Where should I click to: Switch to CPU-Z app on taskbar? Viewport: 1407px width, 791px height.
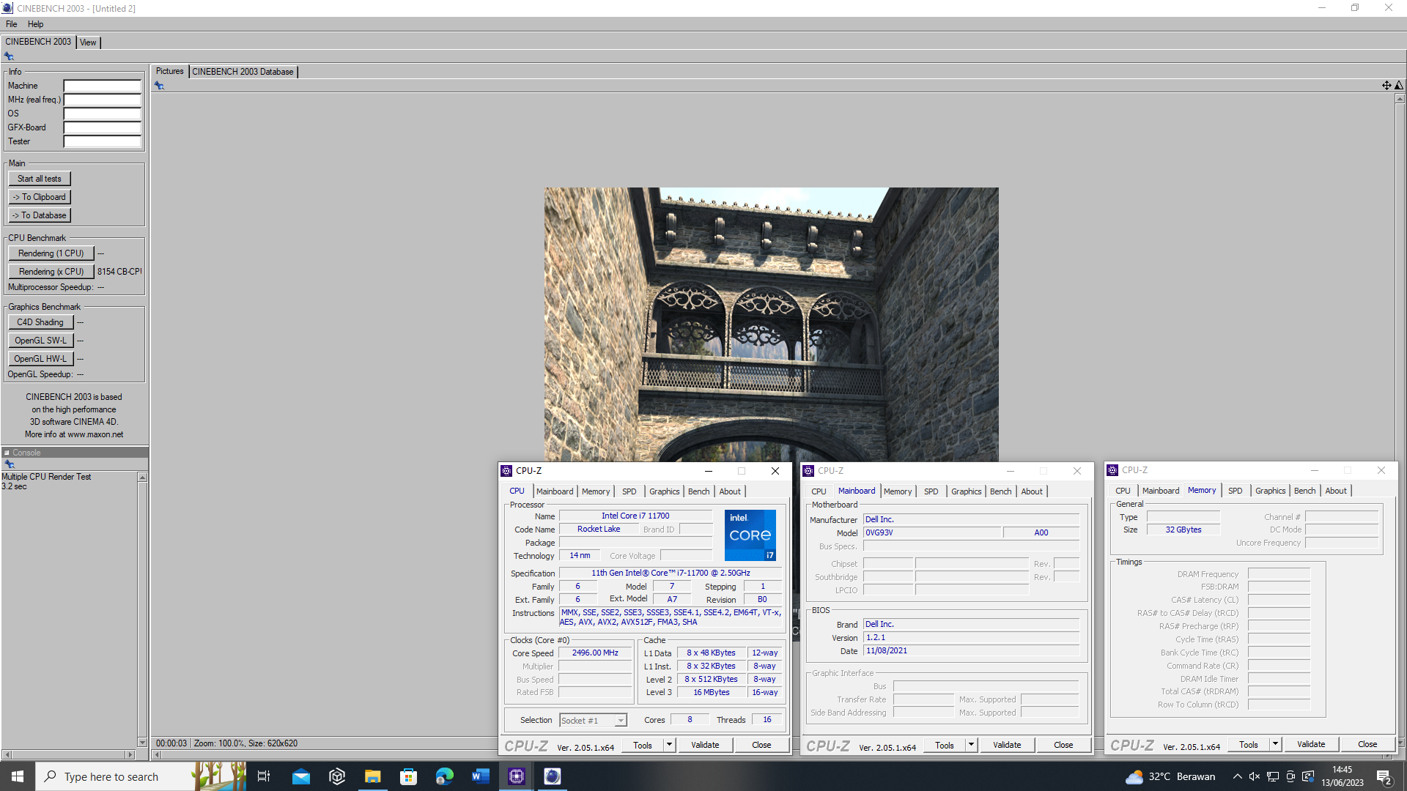tap(517, 776)
